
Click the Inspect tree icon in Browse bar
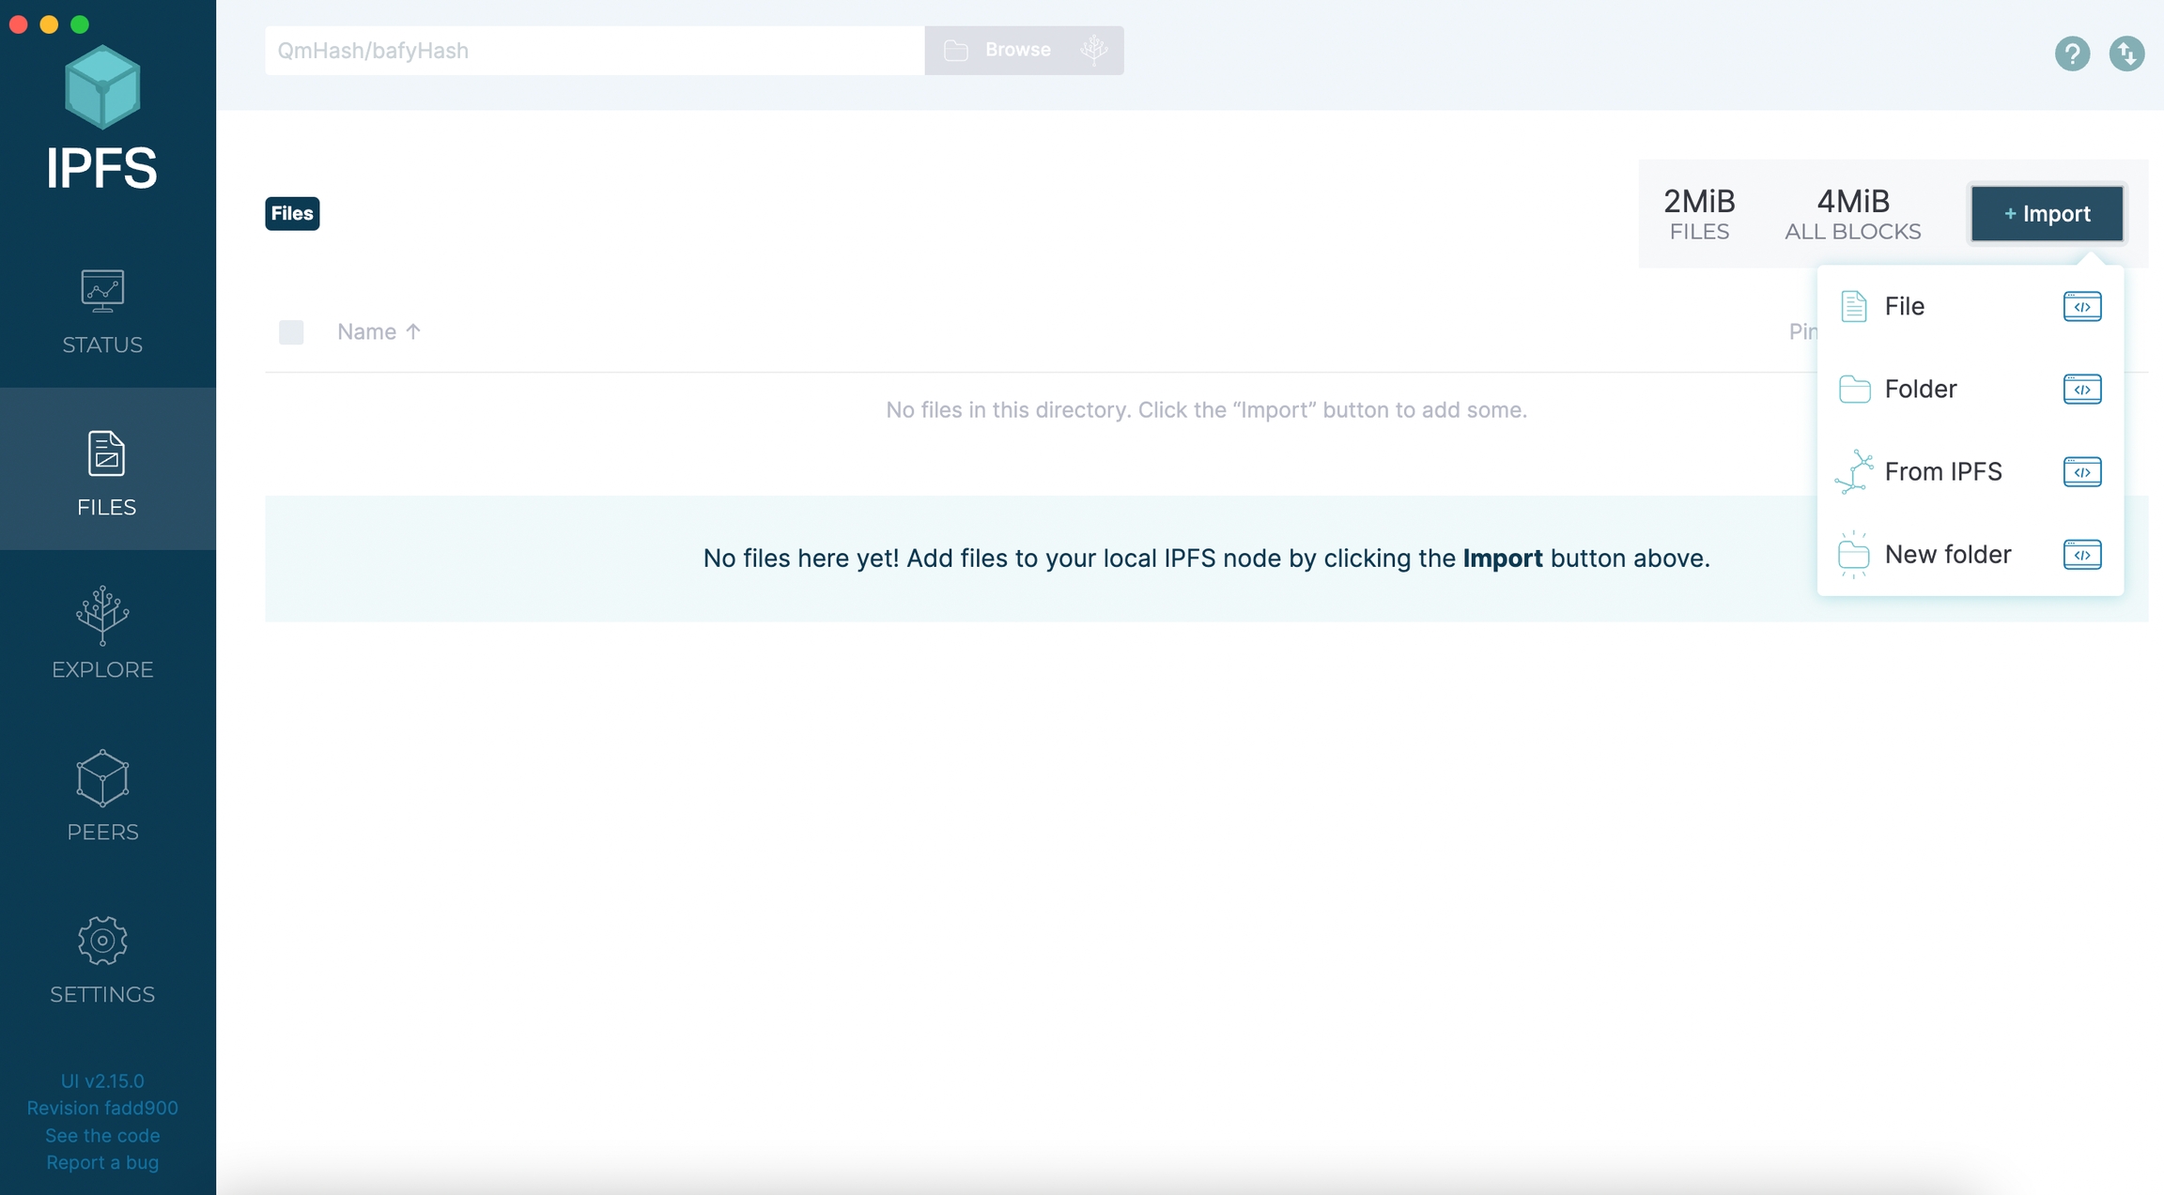(x=1094, y=50)
